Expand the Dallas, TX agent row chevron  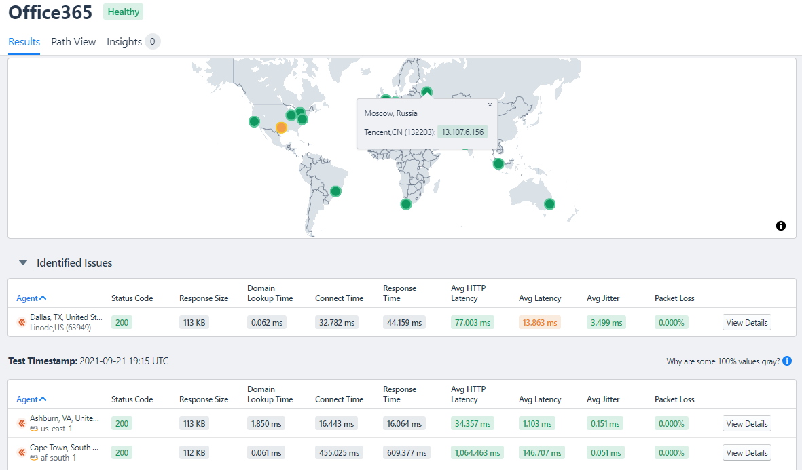22,322
